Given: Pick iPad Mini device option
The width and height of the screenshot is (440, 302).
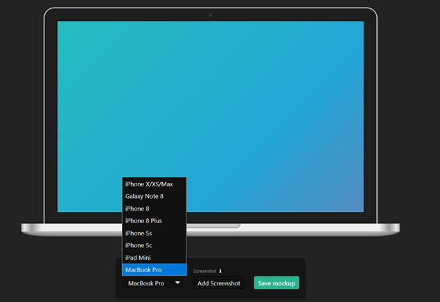Looking at the screenshot, I should coord(154,258).
